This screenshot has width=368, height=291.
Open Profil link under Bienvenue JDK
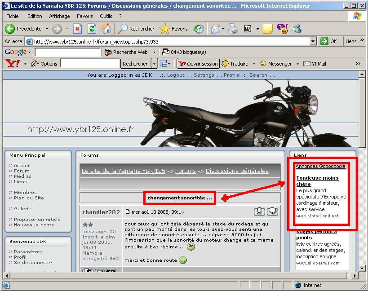[20, 257]
